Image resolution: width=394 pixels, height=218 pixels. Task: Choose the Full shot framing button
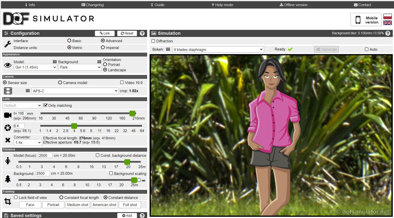130,205
